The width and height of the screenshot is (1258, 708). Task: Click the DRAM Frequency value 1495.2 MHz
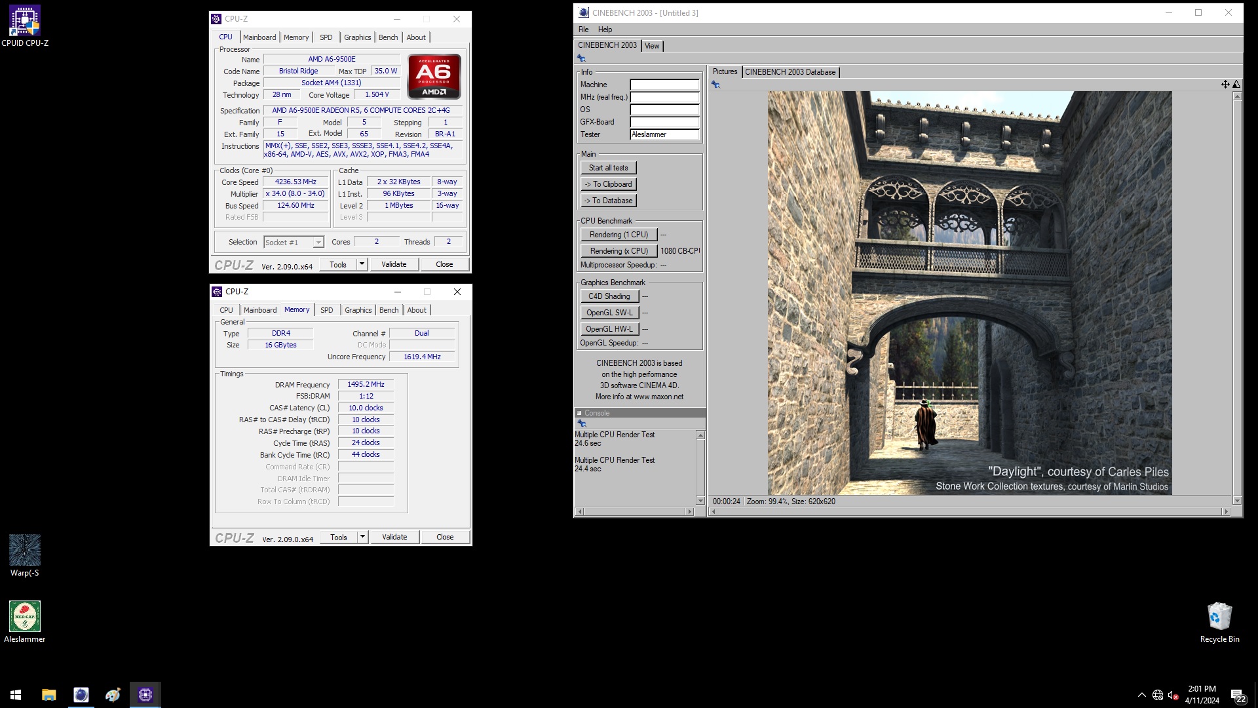(x=366, y=385)
